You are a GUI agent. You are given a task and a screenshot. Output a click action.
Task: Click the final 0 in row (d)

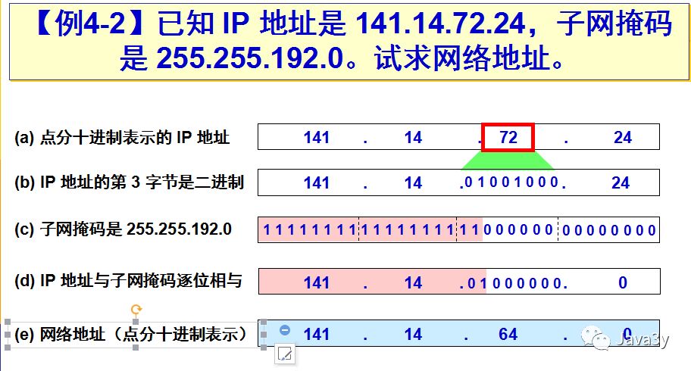click(623, 282)
